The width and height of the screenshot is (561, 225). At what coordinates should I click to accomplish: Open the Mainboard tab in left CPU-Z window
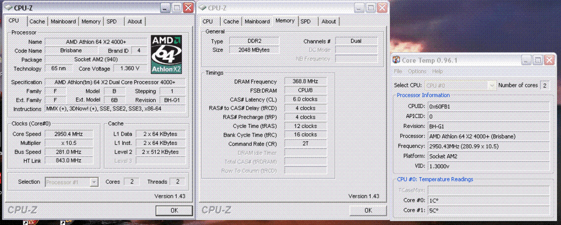click(63, 21)
